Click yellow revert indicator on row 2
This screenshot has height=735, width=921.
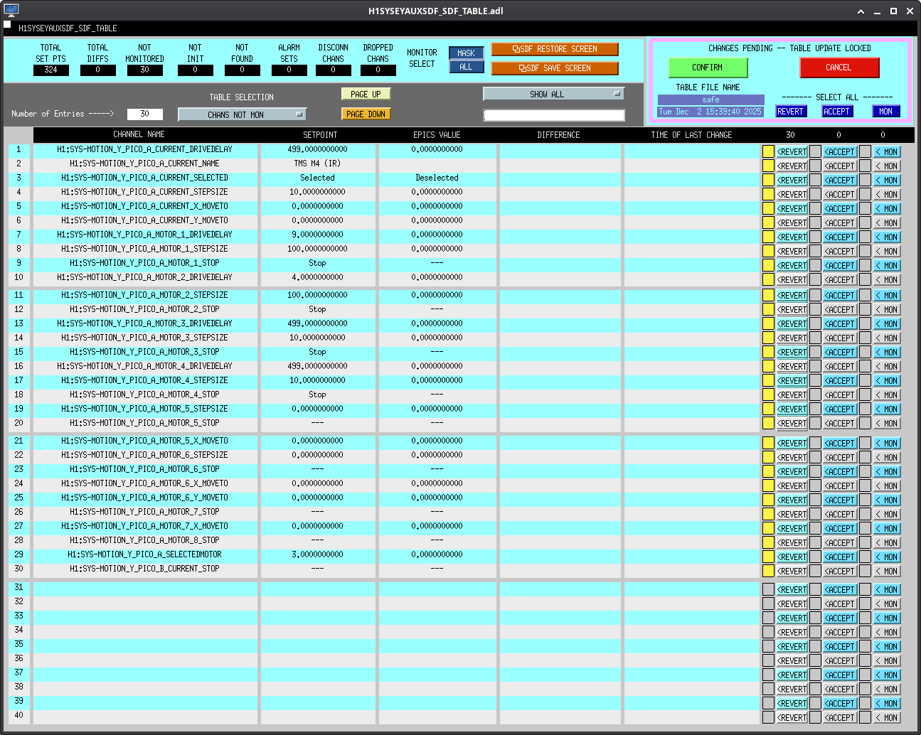768,166
